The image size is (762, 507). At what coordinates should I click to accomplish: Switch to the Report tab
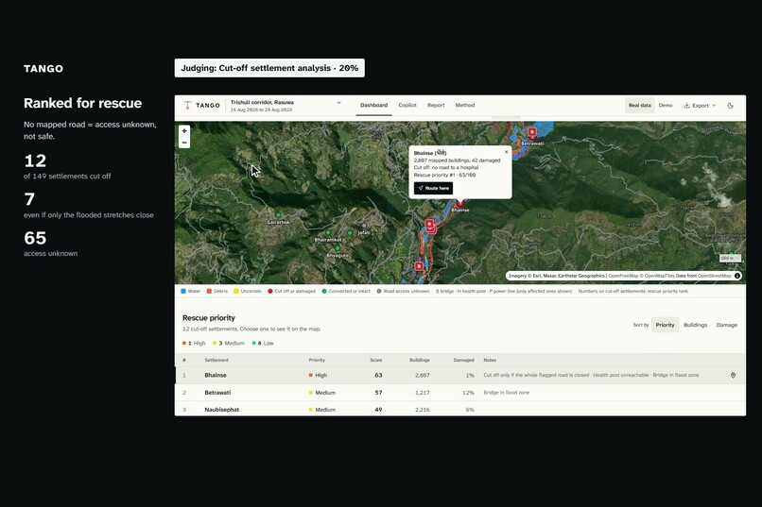pyautogui.click(x=436, y=106)
